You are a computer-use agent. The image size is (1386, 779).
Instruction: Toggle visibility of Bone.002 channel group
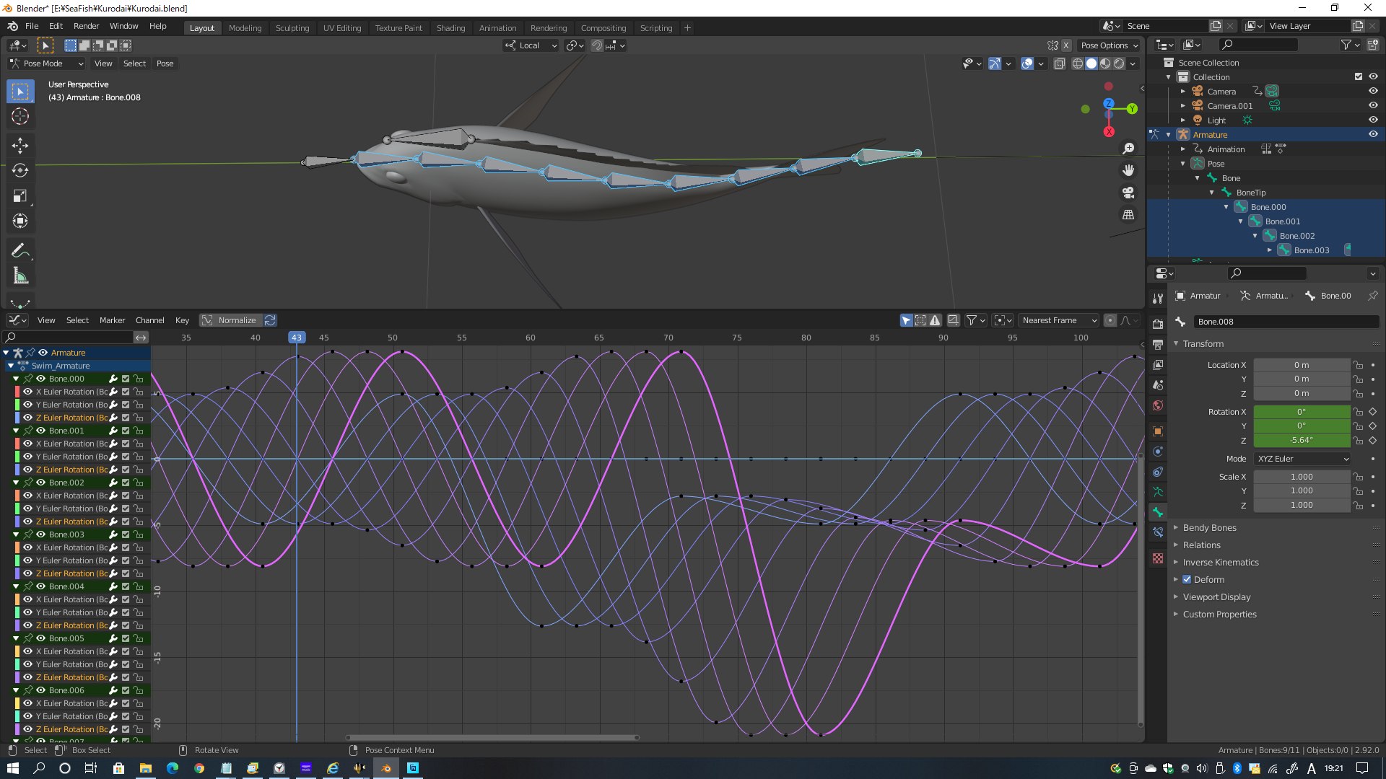[x=41, y=483]
